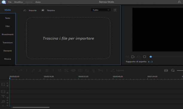Switch to the Rivestimenti tab

click(x=7, y=34)
